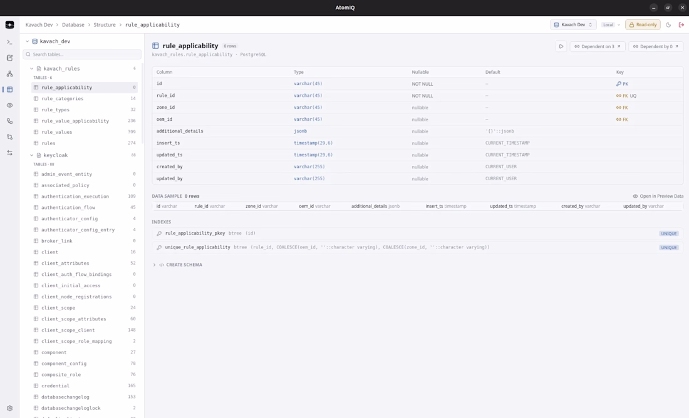Image resolution: width=689 pixels, height=418 pixels.
Task: Open the rules table
Action: [85, 143]
